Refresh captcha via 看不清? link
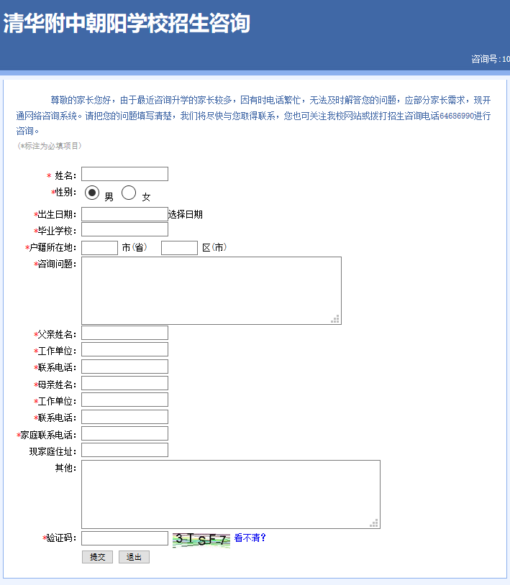Screen dimensions: 510x585 click(250, 538)
